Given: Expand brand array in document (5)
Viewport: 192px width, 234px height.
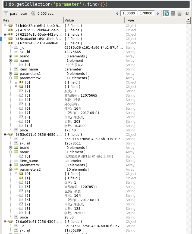Looking at the screenshot, I should [10, 56].
